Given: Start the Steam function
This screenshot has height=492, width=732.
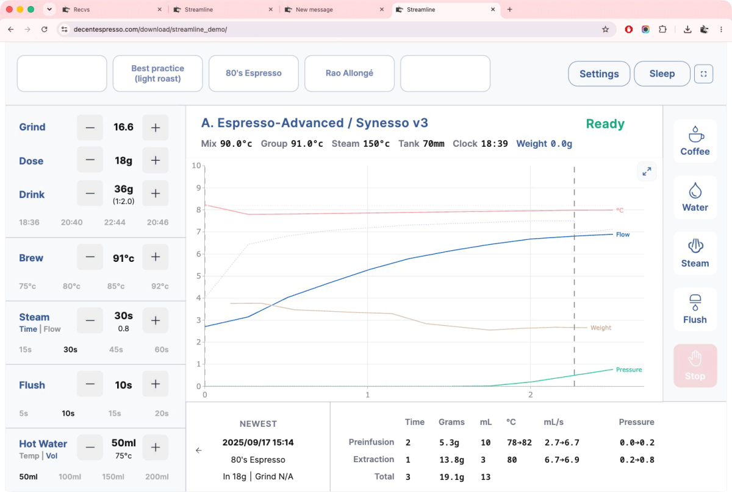Looking at the screenshot, I should pyautogui.click(x=695, y=253).
